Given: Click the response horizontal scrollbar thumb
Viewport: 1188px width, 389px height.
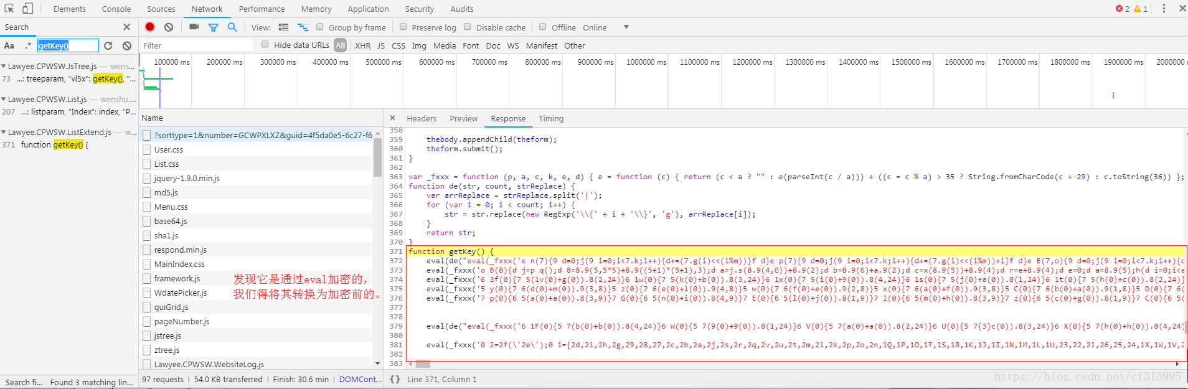Looking at the screenshot, I should [423, 364].
